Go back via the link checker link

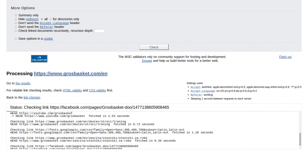[32, 97]
